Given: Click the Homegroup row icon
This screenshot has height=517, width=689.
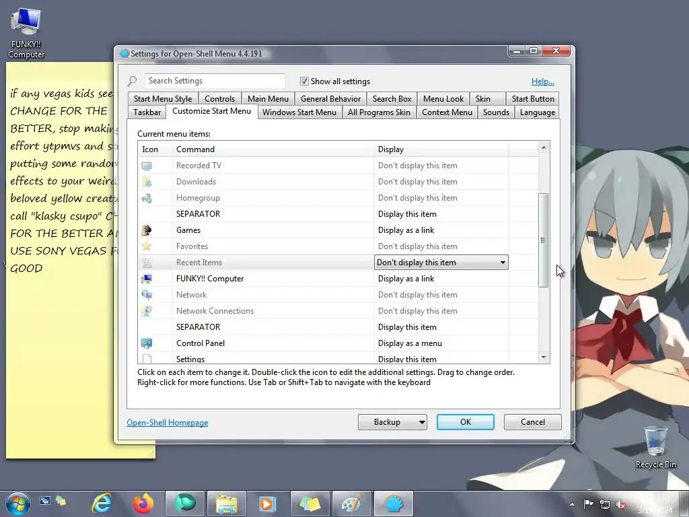Looking at the screenshot, I should coord(147,199).
